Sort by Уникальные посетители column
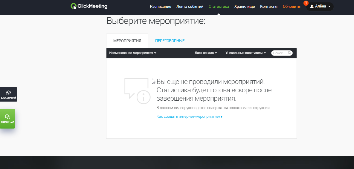Screen dimensions: 354x169 pos(246,53)
